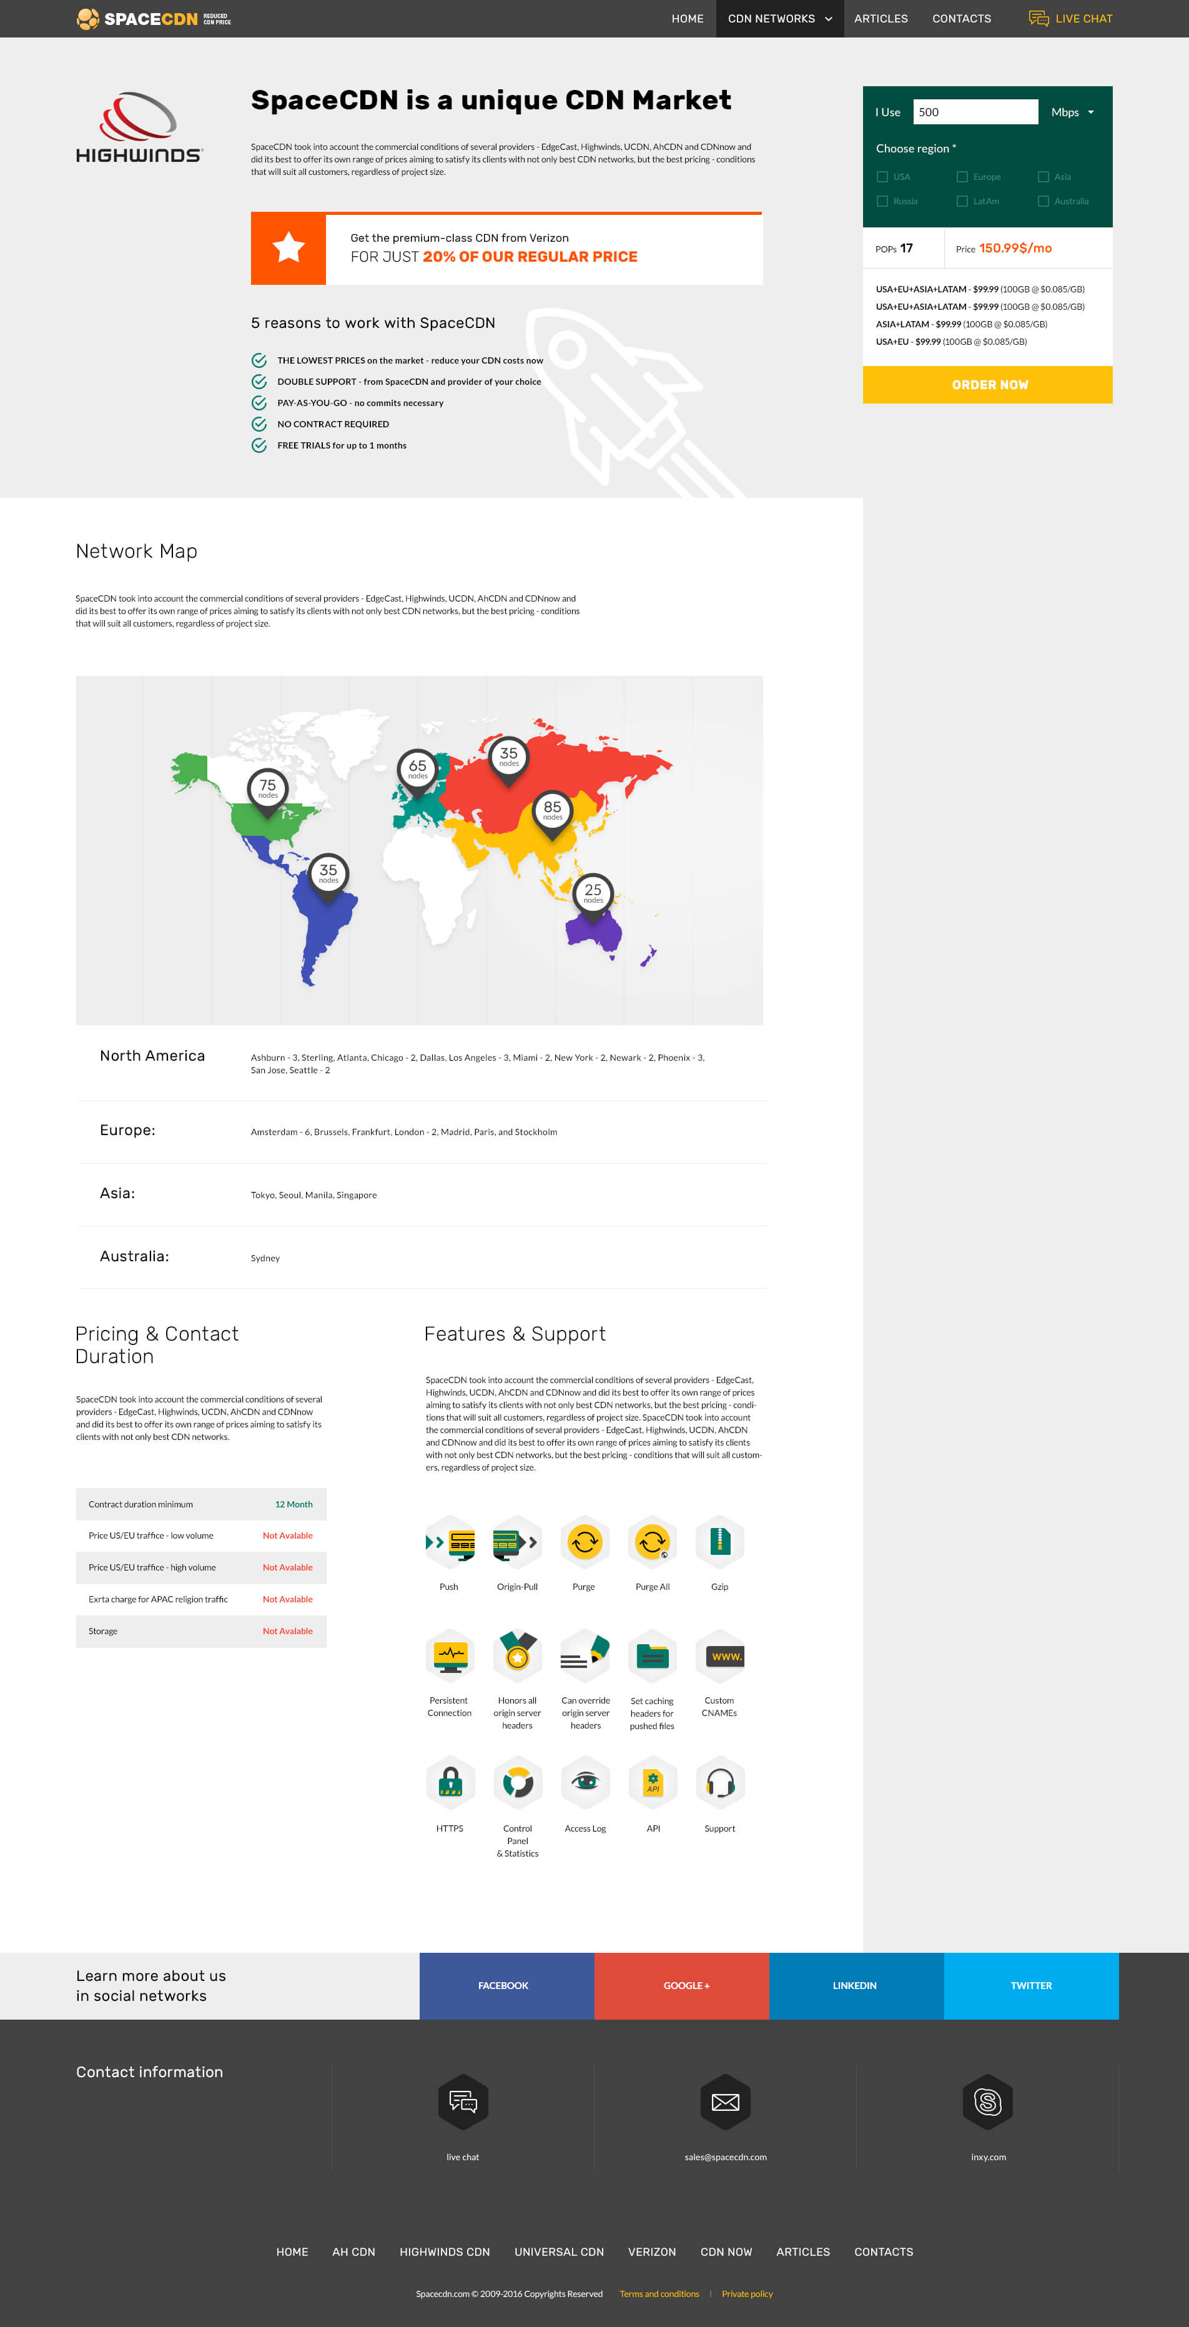Click the Persistent Connection icon
This screenshot has width=1189, height=2327.
click(x=450, y=1656)
